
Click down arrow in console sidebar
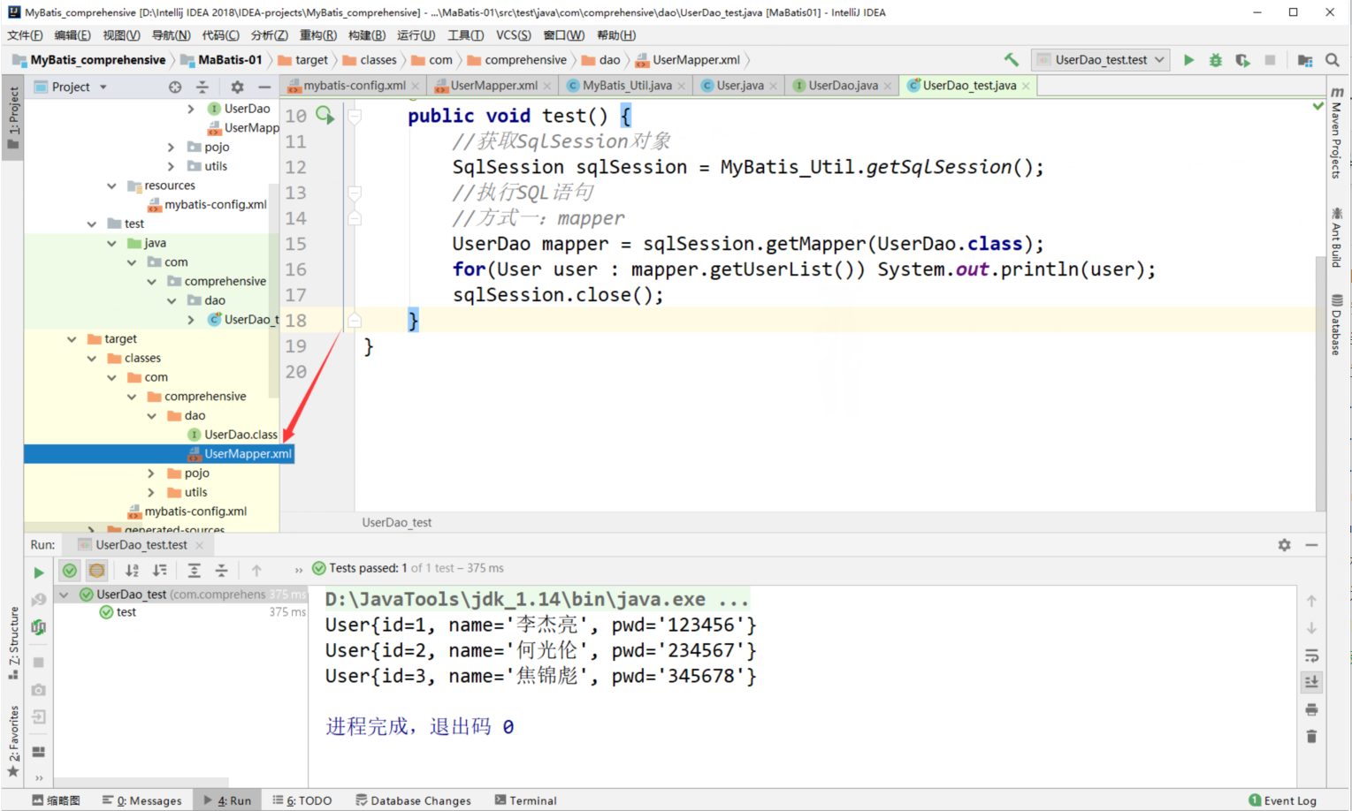(x=1311, y=628)
